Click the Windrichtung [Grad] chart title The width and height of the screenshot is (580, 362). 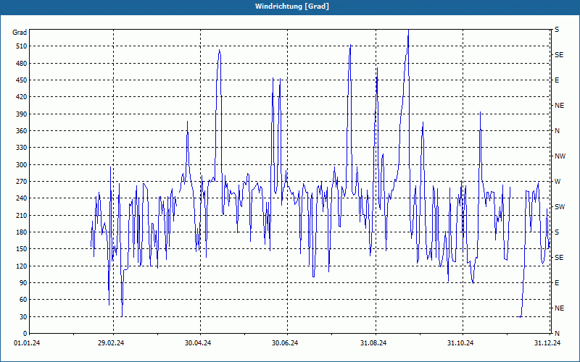292,7
